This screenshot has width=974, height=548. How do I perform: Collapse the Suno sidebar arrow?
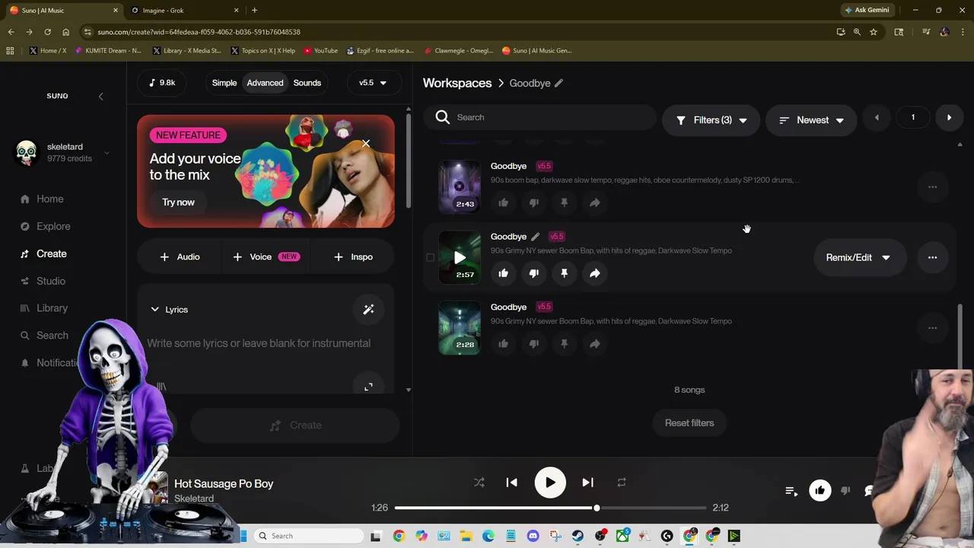(x=100, y=96)
